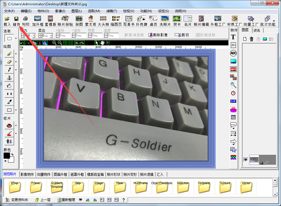Click the black foreground color swatch

[x=7, y=156]
